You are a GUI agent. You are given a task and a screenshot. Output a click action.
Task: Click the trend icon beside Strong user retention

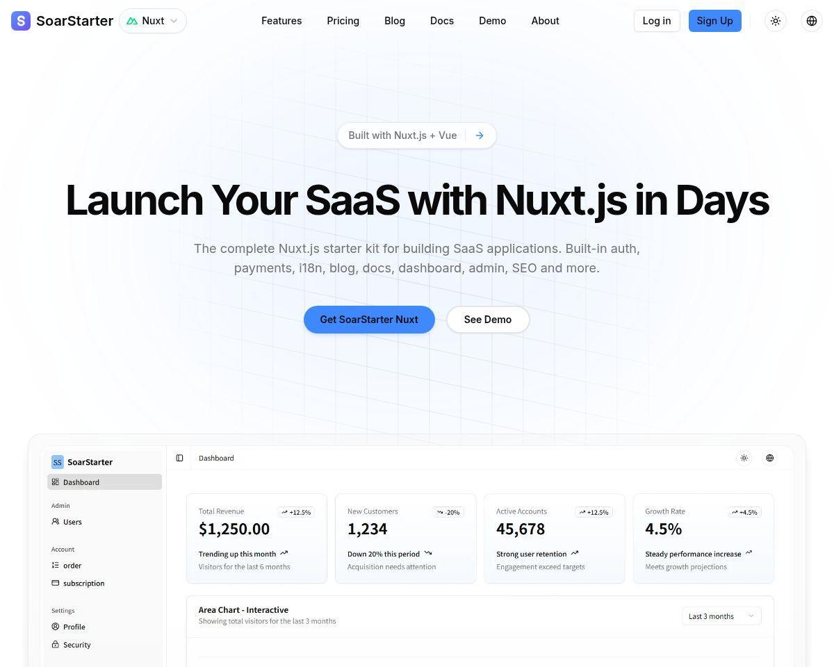[575, 553]
